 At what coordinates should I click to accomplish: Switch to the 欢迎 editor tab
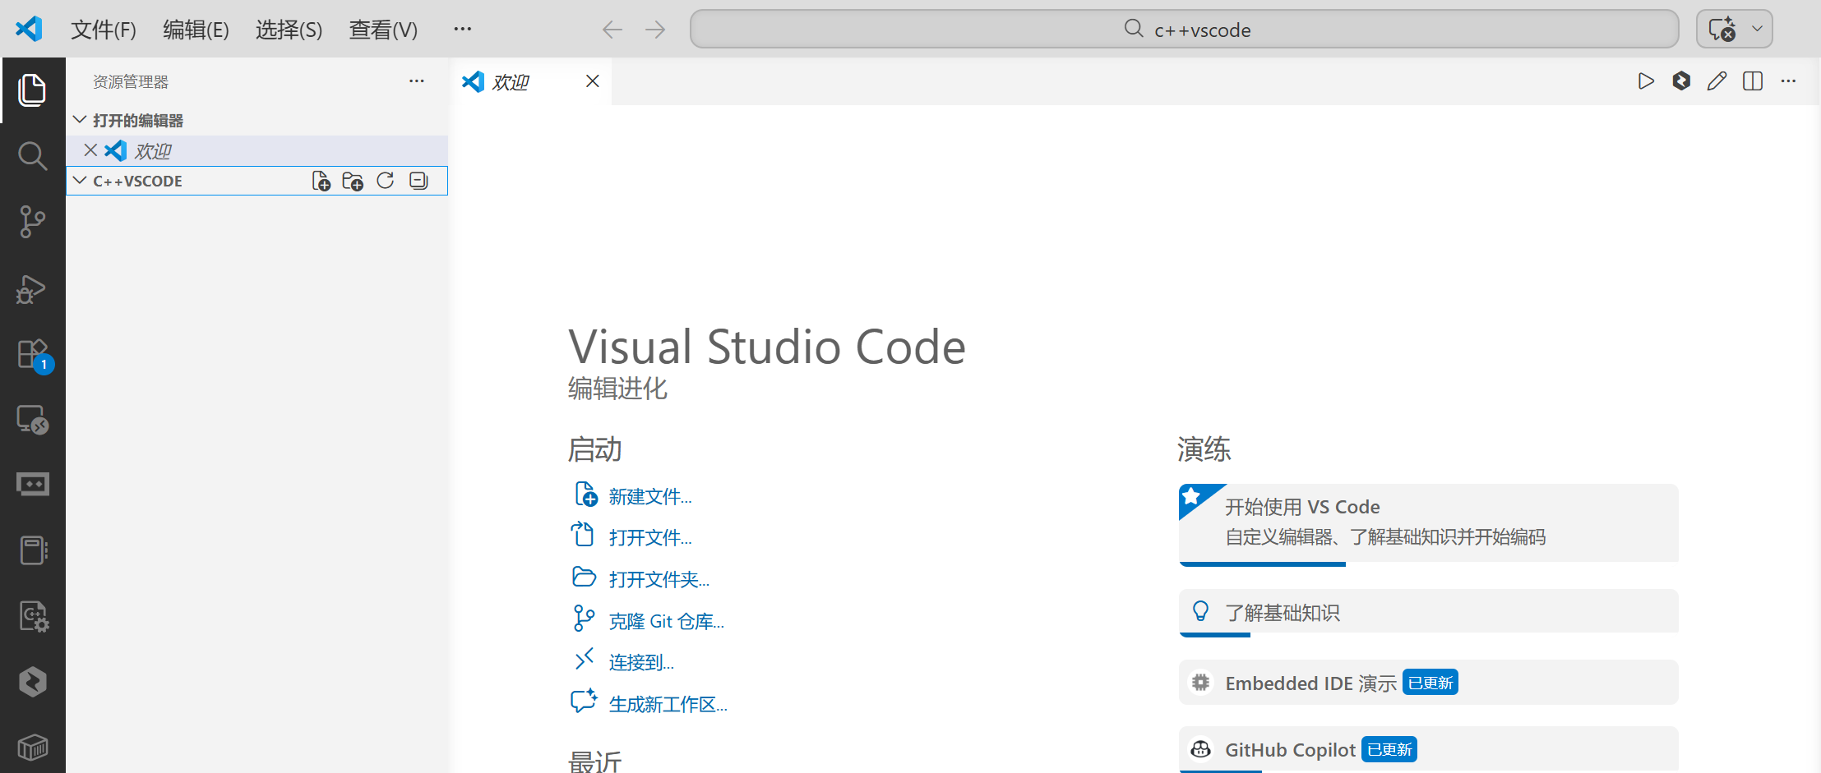point(531,81)
